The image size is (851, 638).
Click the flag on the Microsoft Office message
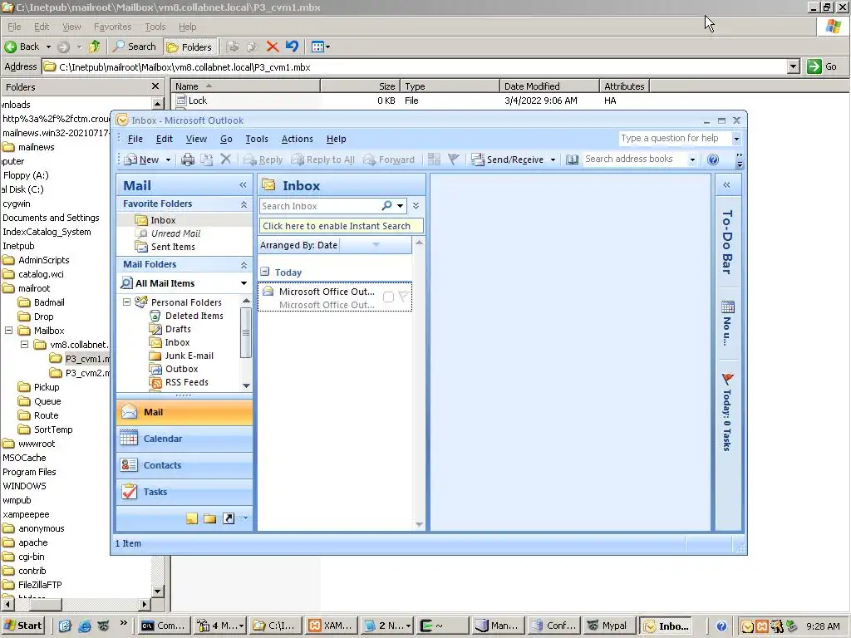[x=403, y=297]
